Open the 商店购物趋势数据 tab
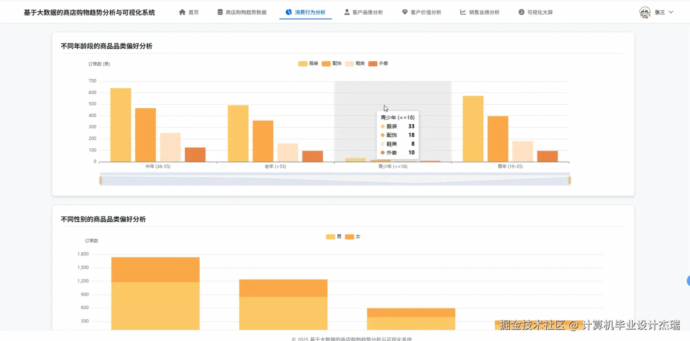Image resolution: width=690 pixels, height=341 pixels. [242, 12]
